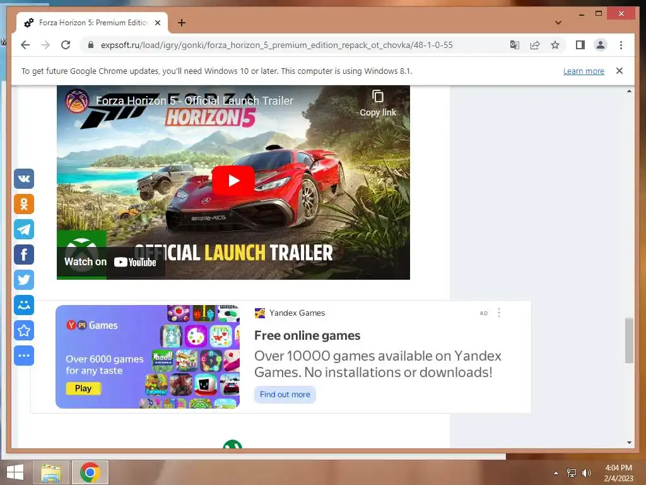Open the taskbar clock showing 4:04 PM
646x485 pixels.
[618, 473]
